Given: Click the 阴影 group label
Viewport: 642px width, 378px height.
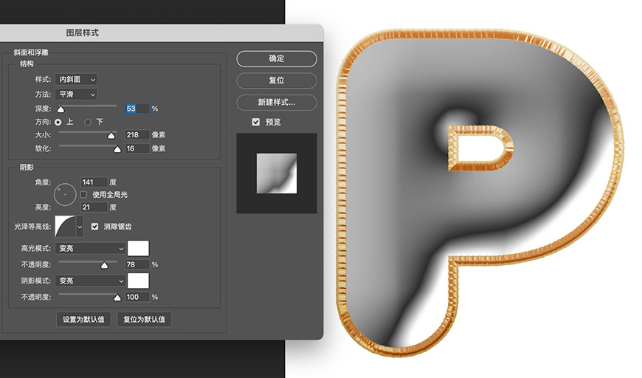Looking at the screenshot, I should tap(27, 167).
